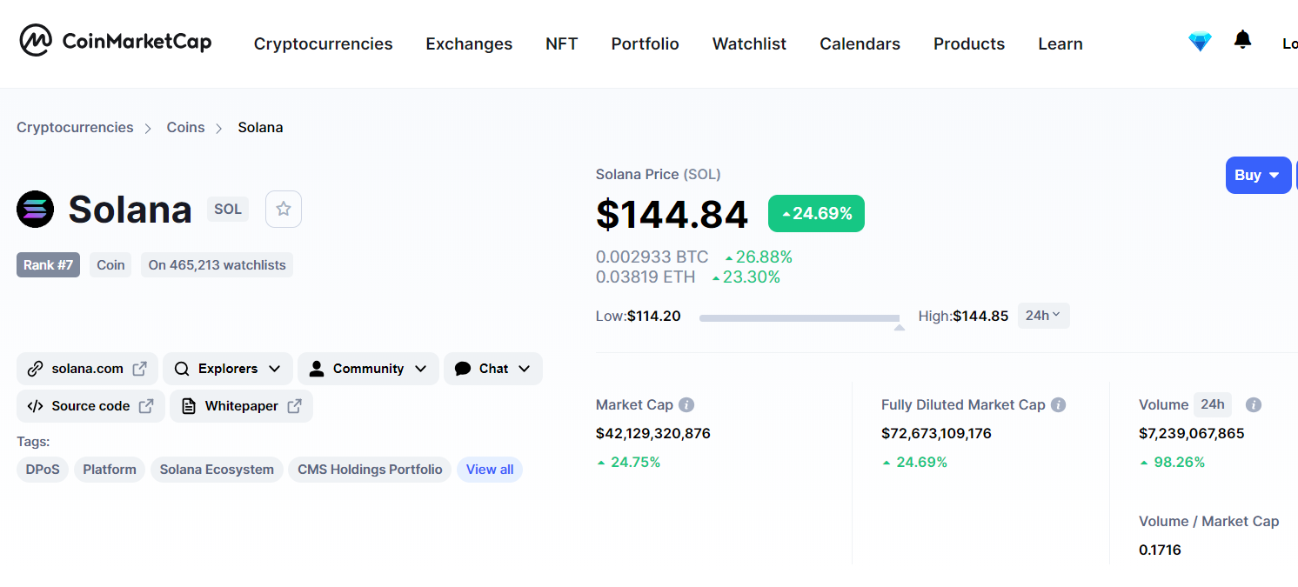Click info icon next to Volume 24h
This screenshot has height=587, width=1298.
pos(1254,404)
